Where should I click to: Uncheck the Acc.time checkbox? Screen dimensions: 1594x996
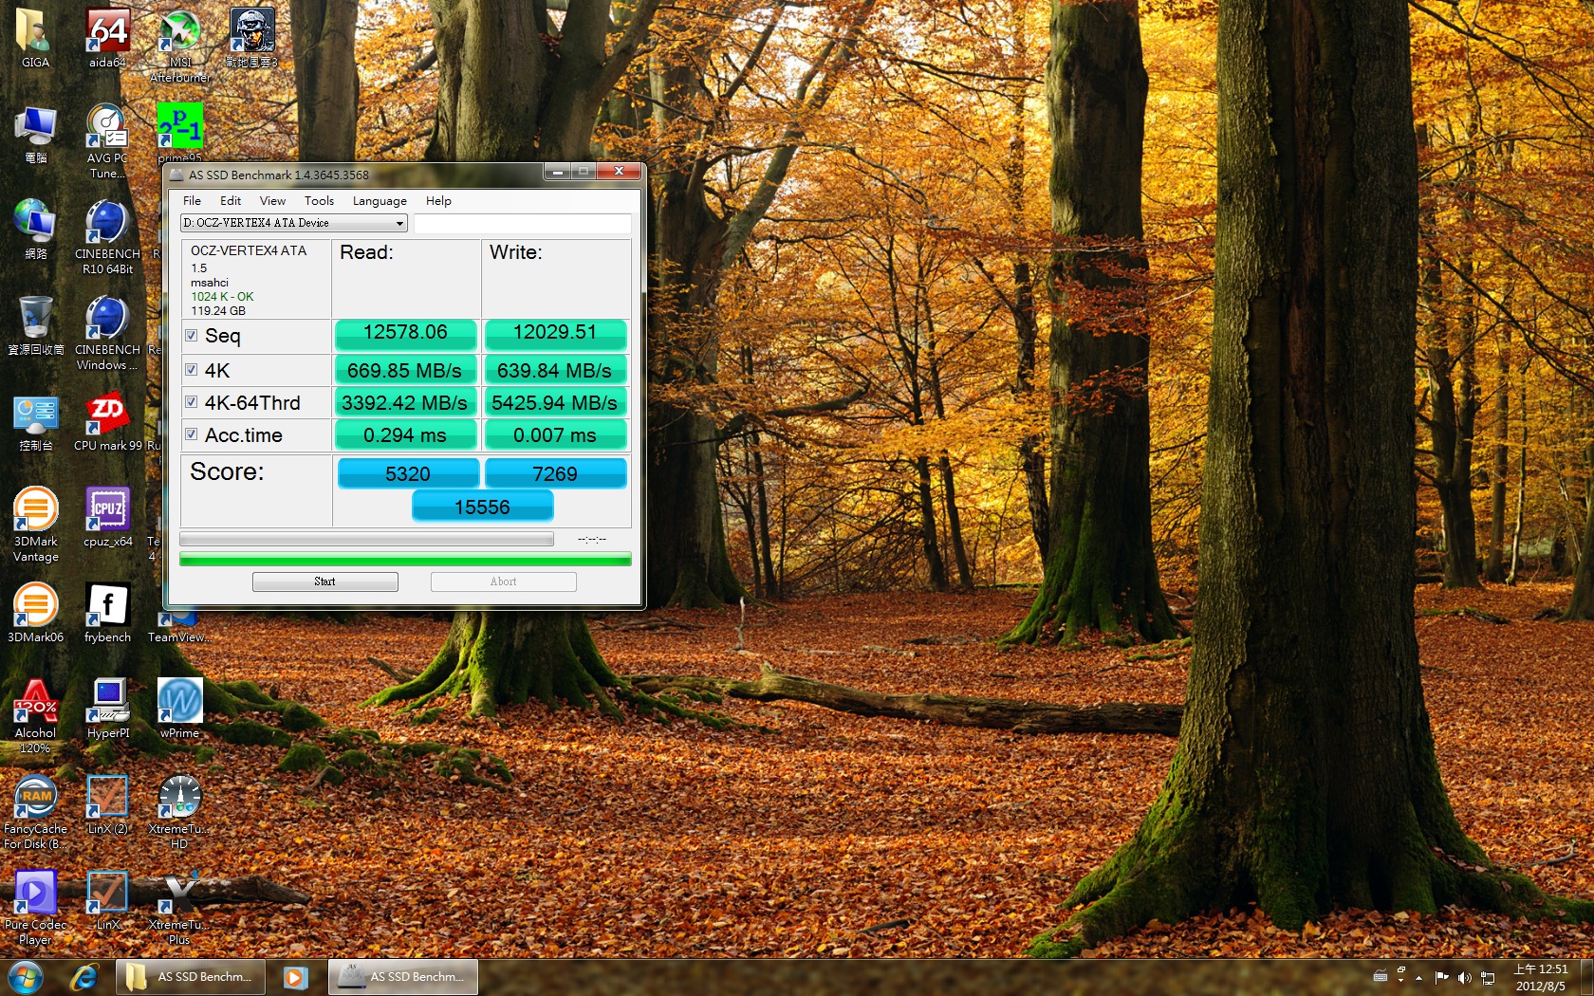pyautogui.click(x=192, y=434)
